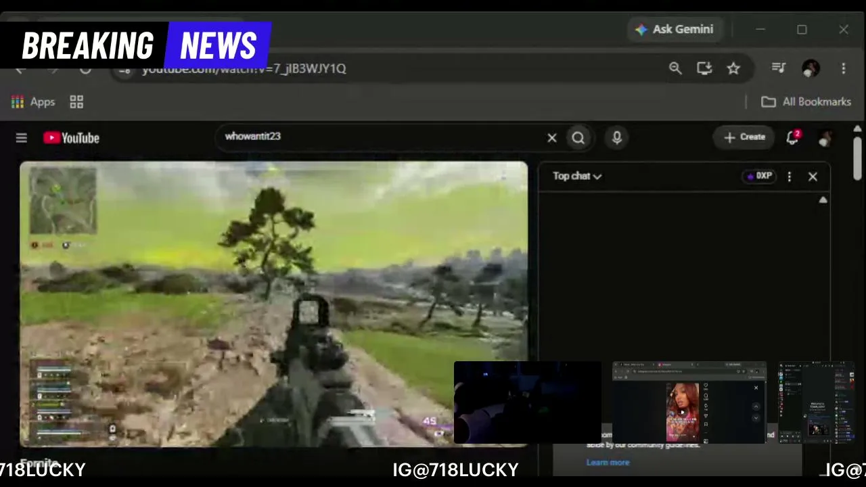866x487 pixels.
Task: Open the Apps bookmark shortcut
Action: (32, 102)
